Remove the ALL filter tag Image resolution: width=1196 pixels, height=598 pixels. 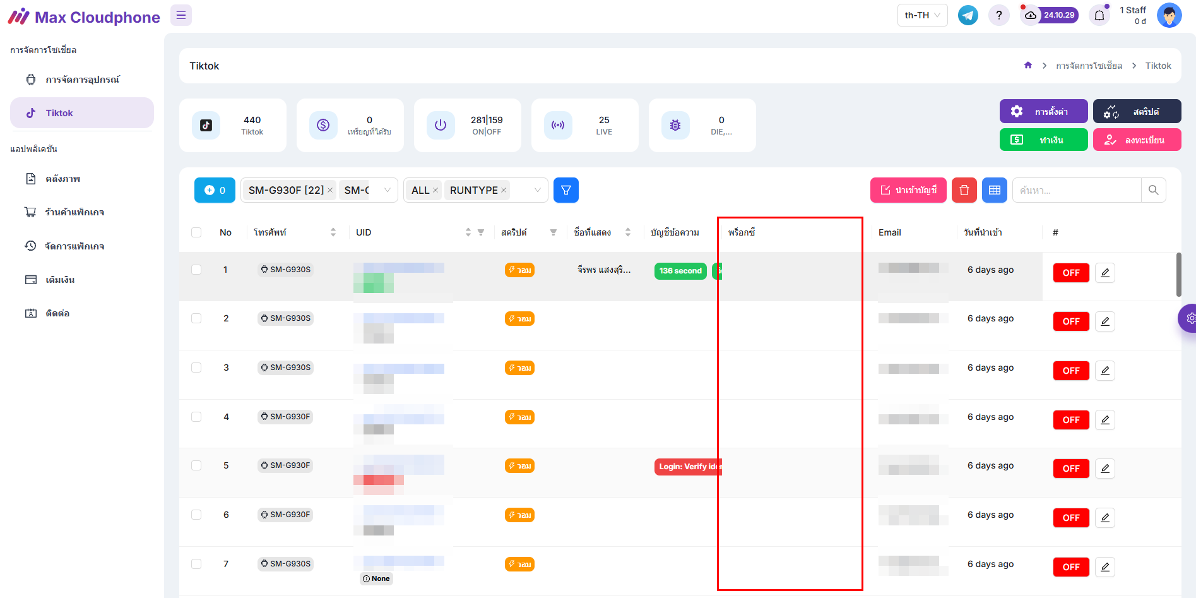tap(435, 190)
